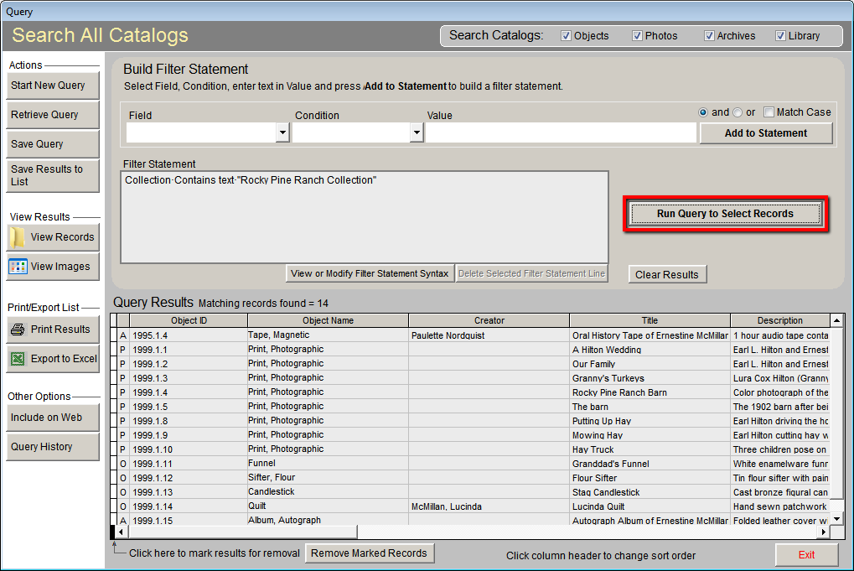Sort results by Creator column header
Image resolution: width=854 pixels, height=571 pixels.
[x=489, y=320]
